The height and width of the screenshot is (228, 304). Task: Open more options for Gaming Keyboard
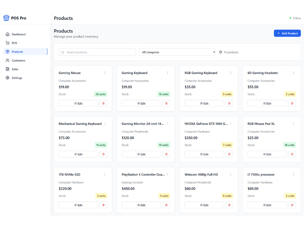pyautogui.click(x=168, y=73)
